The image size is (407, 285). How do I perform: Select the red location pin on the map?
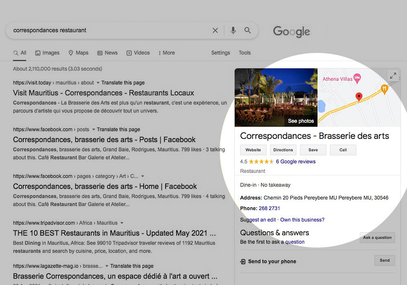point(359,97)
